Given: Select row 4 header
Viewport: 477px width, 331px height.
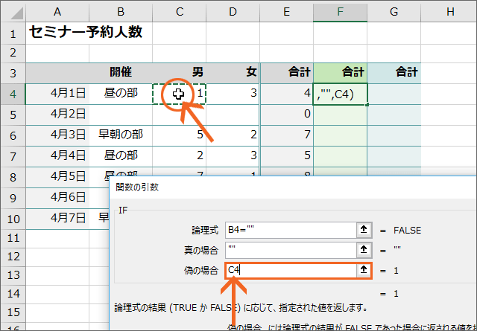Looking at the screenshot, I should point(13,94).
